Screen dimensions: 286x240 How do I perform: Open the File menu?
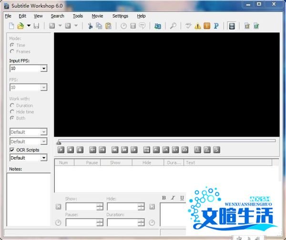tap(8, 16)
